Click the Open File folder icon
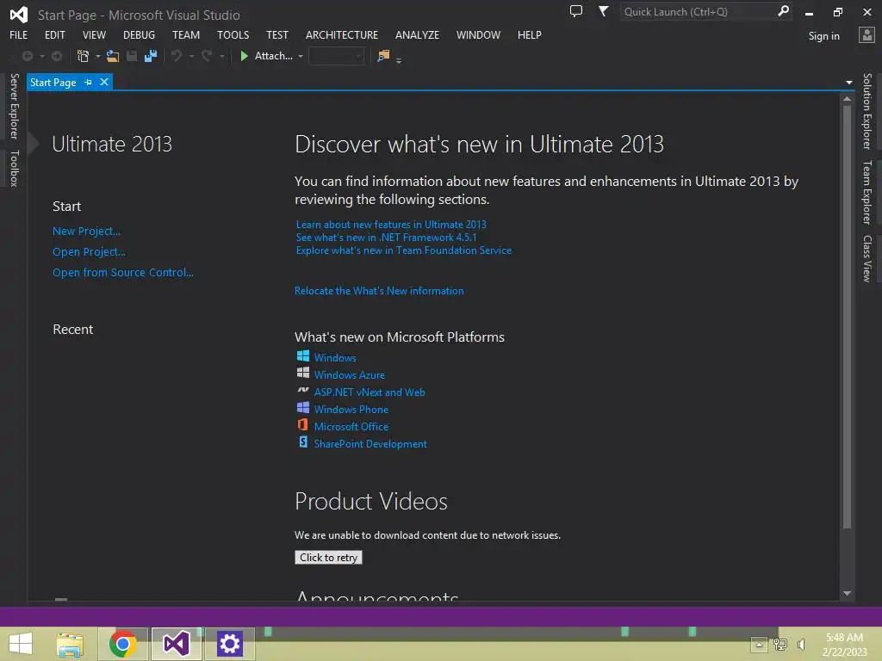The image size is (882, 661). pos(113,56)
